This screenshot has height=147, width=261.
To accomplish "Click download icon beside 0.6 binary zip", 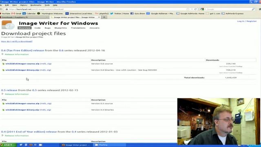I will pos(3,70).
